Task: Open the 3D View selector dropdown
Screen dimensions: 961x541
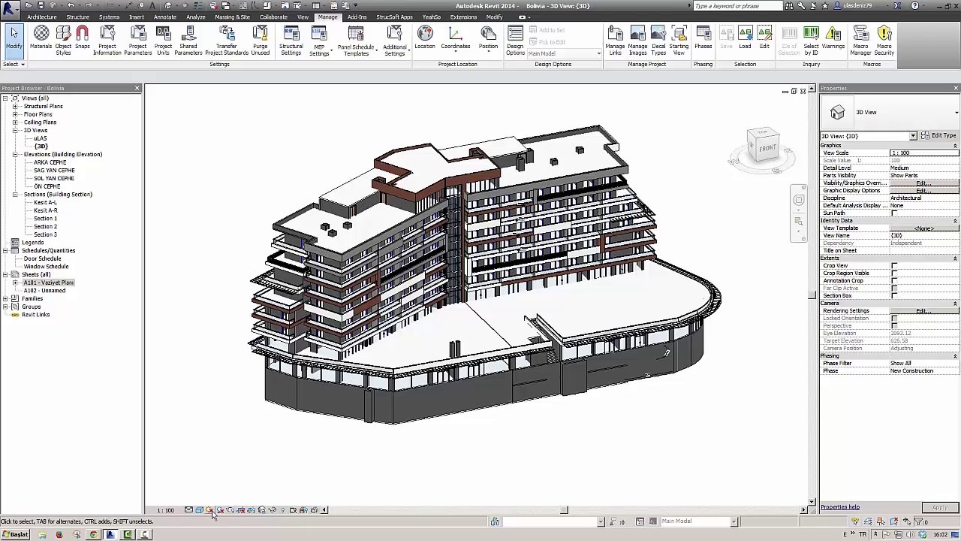Action: coord(913,136)
